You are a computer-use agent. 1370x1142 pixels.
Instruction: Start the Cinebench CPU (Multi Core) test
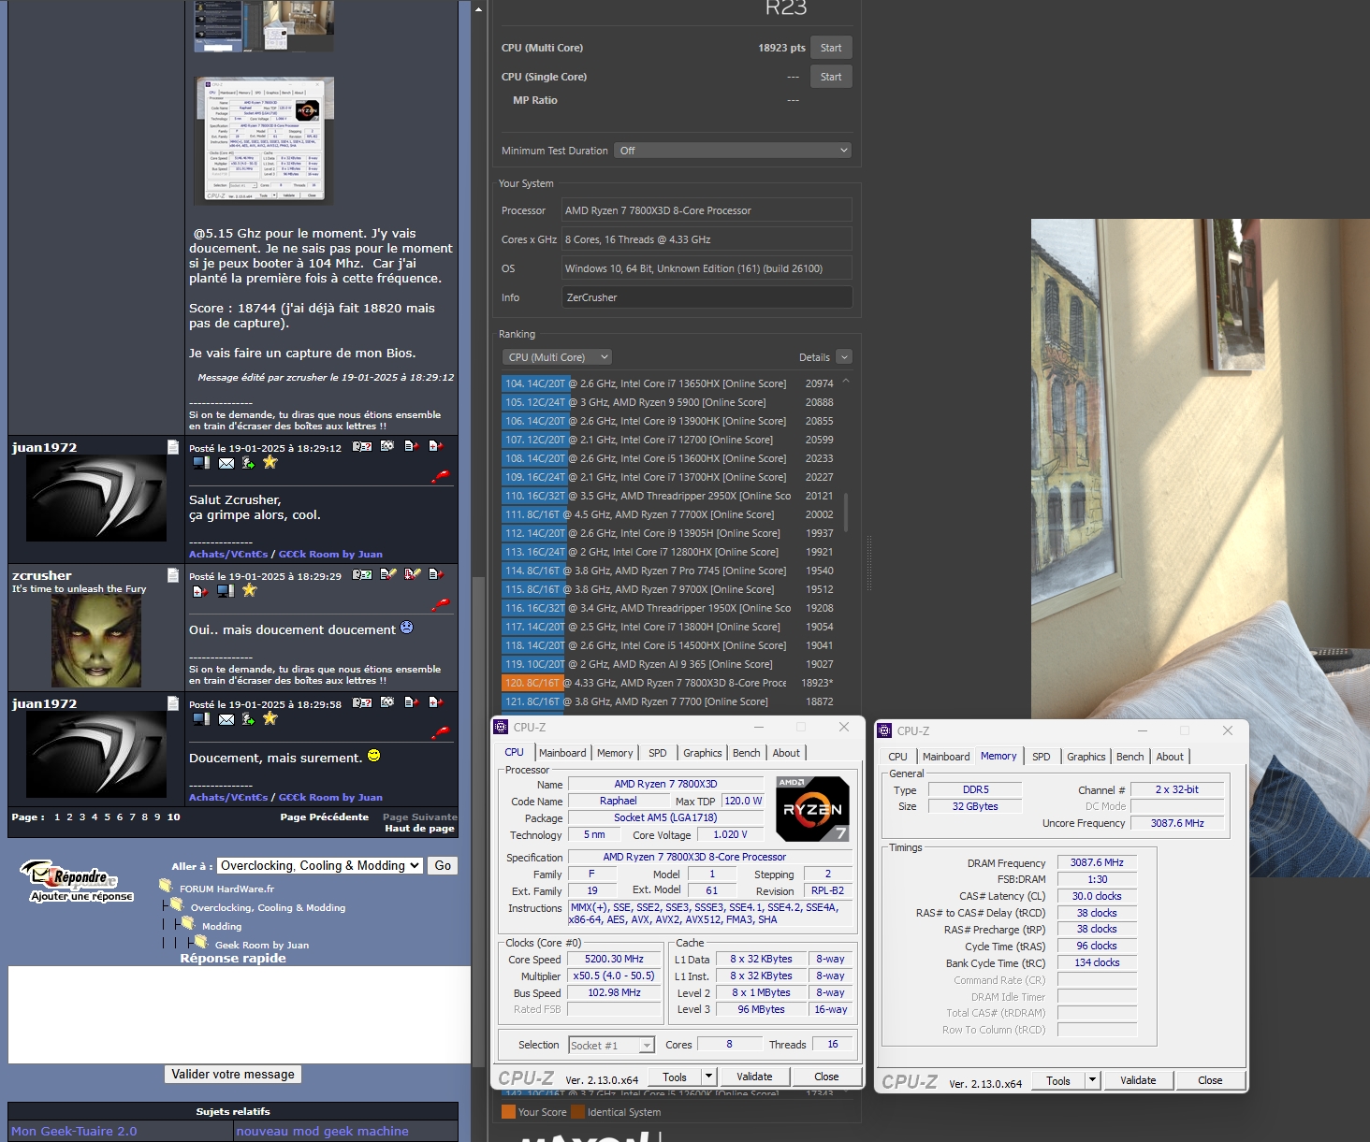coord(831,48)
